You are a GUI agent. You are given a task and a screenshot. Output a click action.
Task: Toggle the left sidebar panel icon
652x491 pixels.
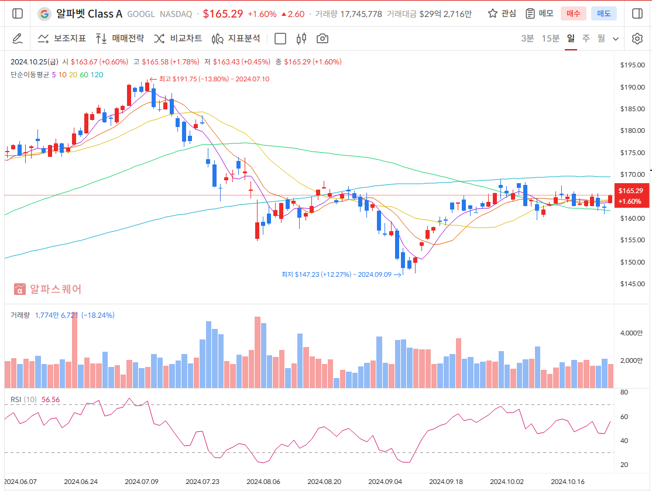[x=18, y=13]
